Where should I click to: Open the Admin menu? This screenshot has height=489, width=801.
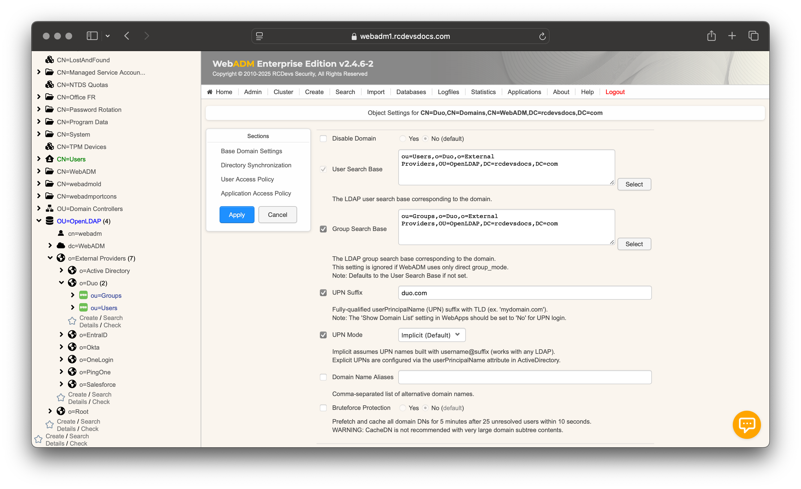[x=253, y=92]
